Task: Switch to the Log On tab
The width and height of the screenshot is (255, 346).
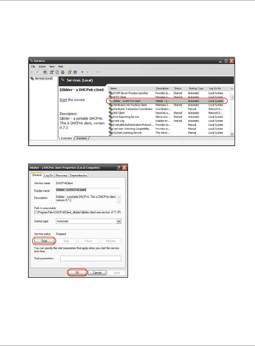Action: pyautogui.click(x=49, y=175)
